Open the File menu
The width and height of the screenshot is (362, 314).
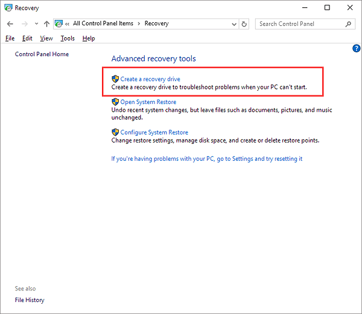tap(10, 39)
